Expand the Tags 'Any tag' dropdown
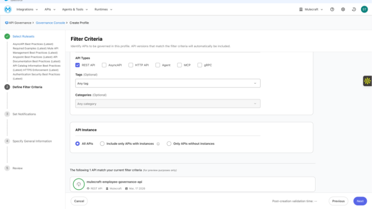Image resolution: width=372 pixels, height=209 pixels. [x=168, y=83]
